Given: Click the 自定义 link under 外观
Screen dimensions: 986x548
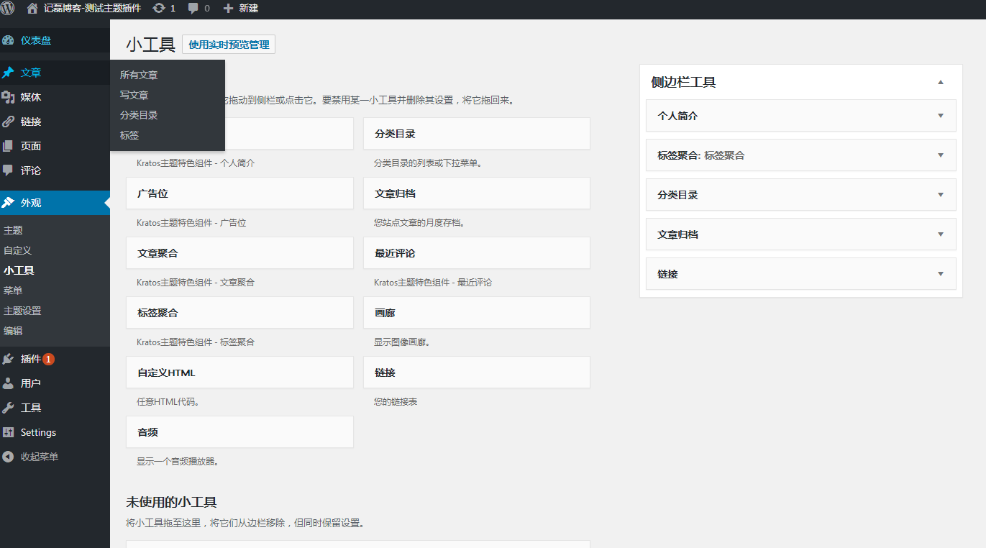Looking at the screenshot, I should click(x=18, y=250).
